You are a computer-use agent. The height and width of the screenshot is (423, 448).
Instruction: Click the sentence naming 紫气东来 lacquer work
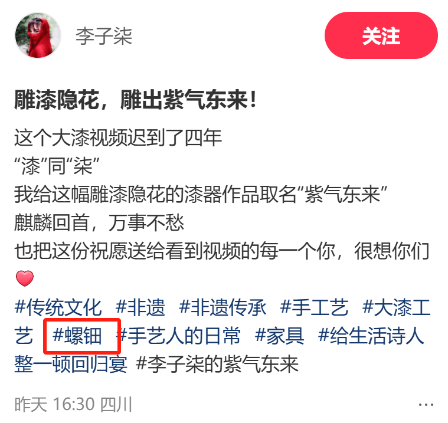pyautogui.click(x=201, y=194)
